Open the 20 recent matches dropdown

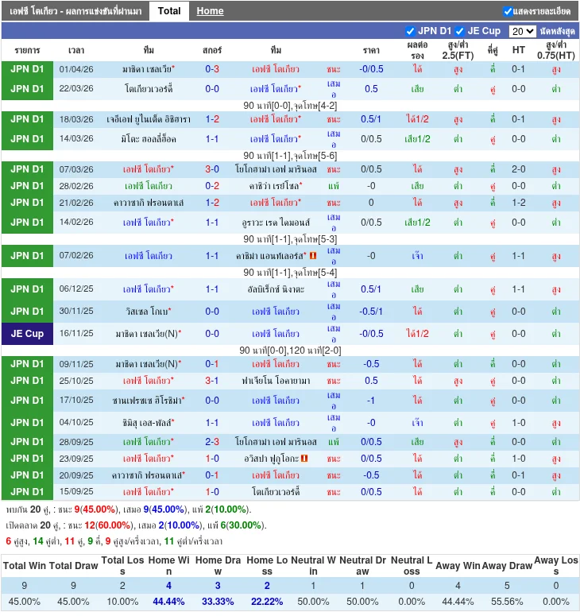click(x=522, y=31)
